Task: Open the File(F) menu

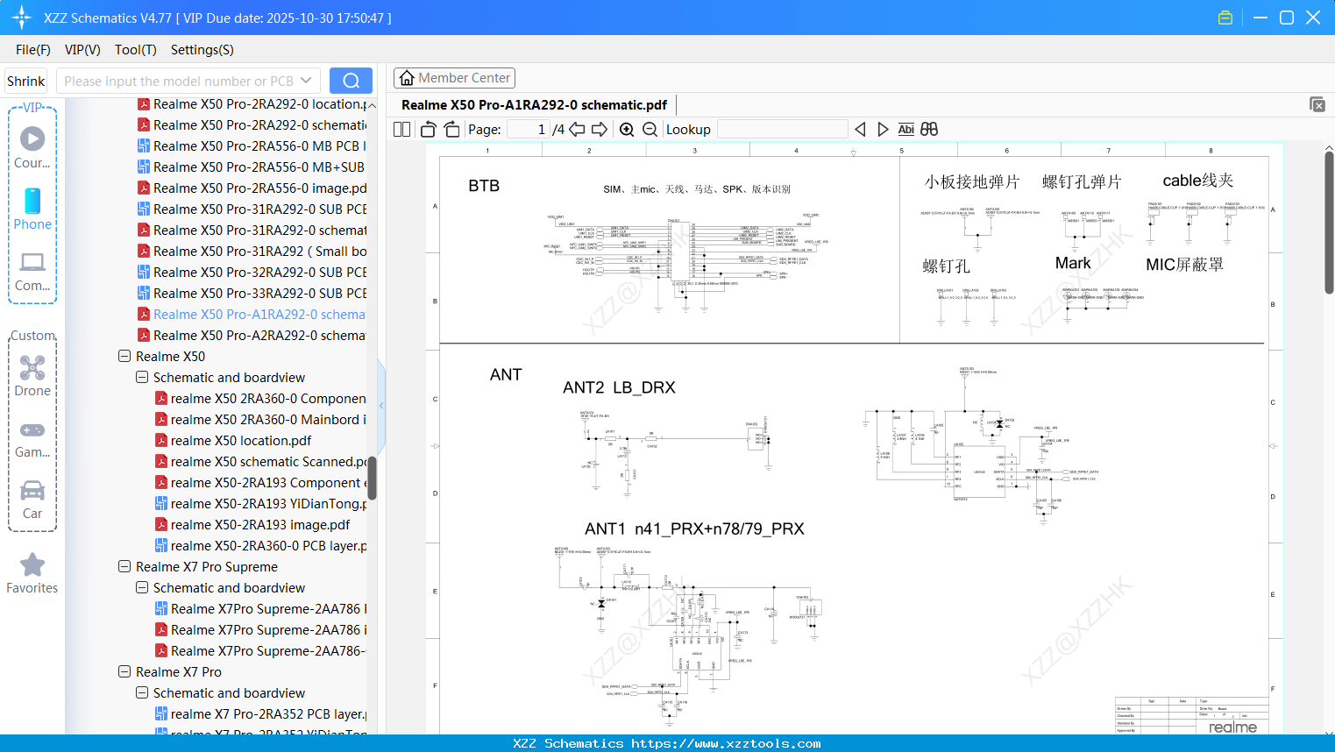Action: click(33, 50)
